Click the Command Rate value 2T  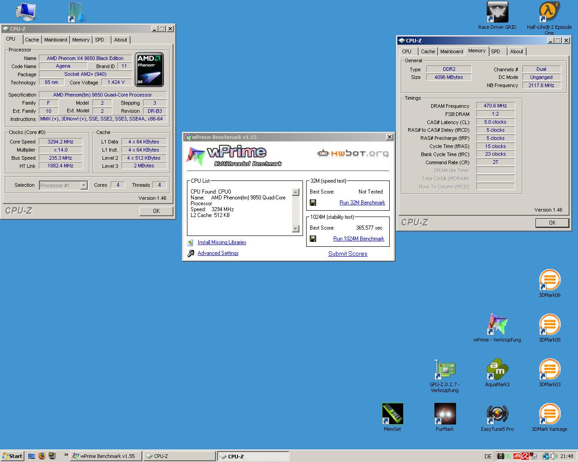pos(495,162)
